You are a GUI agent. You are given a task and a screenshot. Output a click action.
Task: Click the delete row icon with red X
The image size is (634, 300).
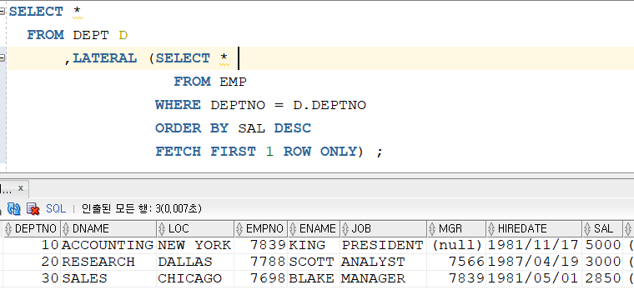pos(33,208)
